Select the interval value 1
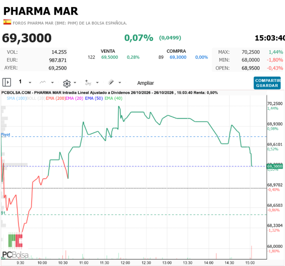This screenshot has width=285, height=266. tap(20, 82)
